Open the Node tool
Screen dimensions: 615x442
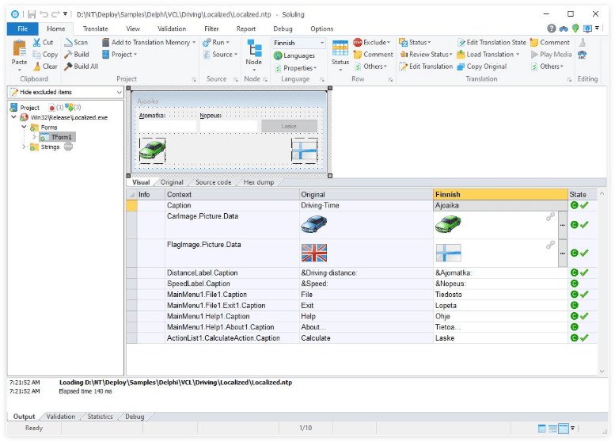254,53
